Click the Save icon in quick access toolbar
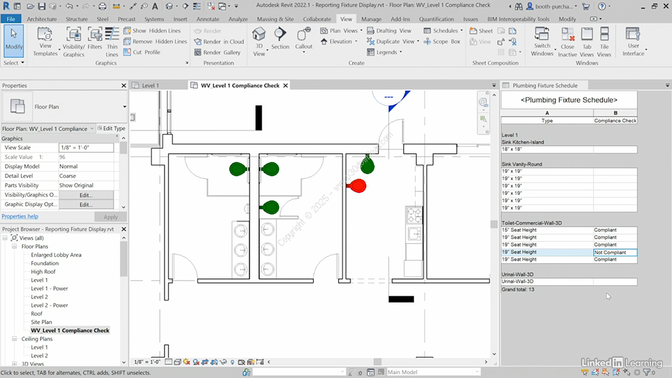 [x=43, y=6]
